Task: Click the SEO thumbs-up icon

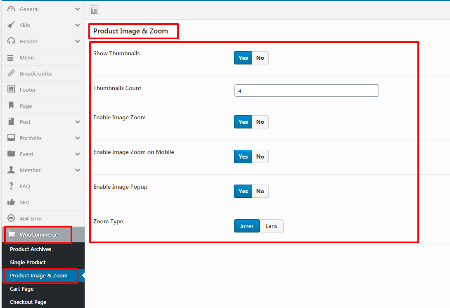Action: pos(11,202)
